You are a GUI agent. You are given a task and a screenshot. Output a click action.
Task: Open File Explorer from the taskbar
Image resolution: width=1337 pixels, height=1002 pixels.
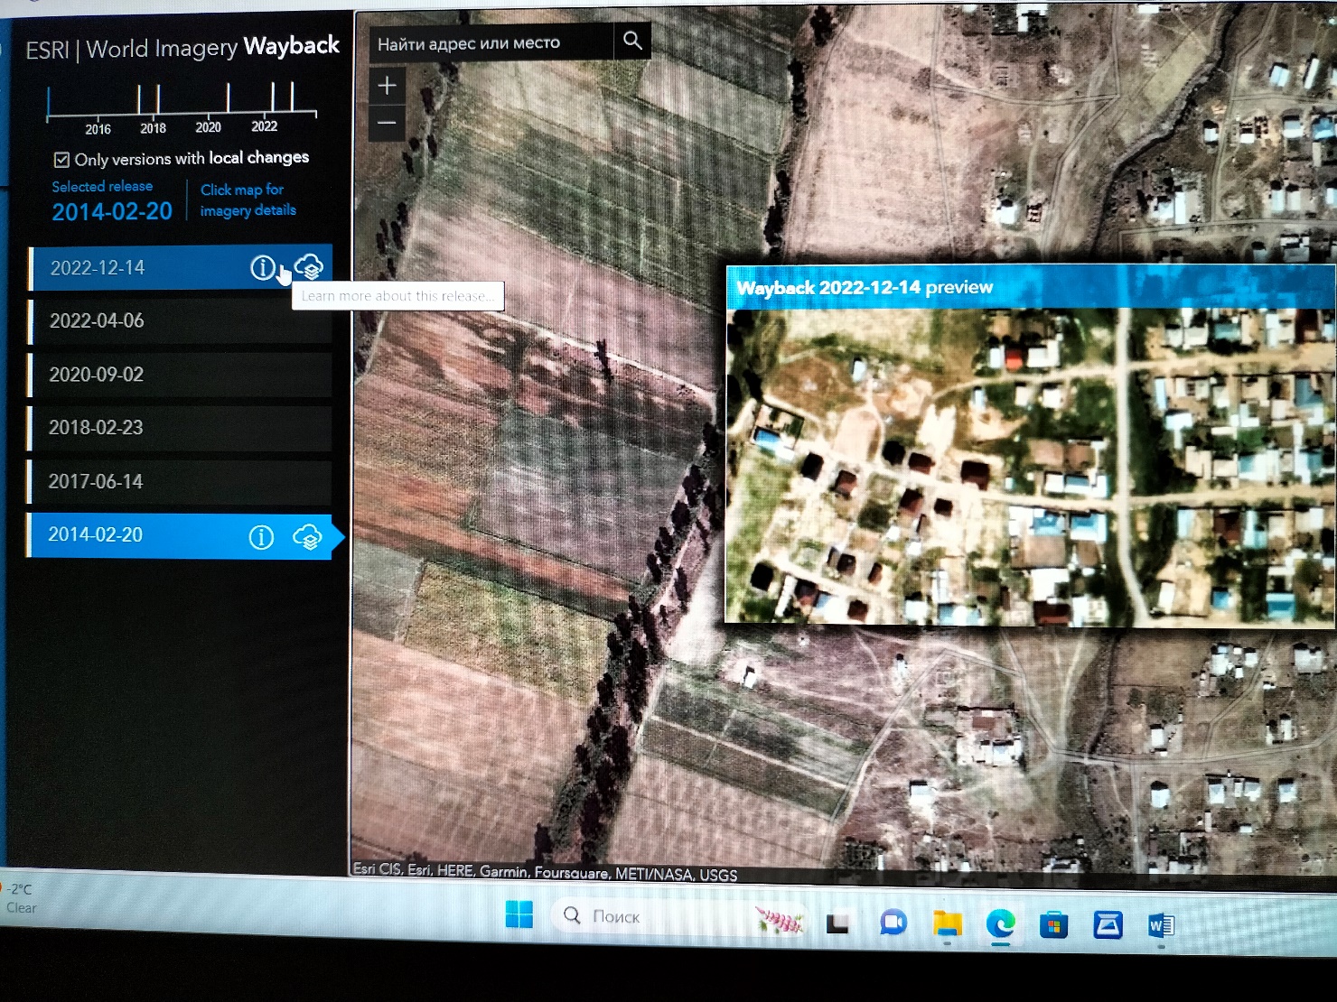point(947,923)
